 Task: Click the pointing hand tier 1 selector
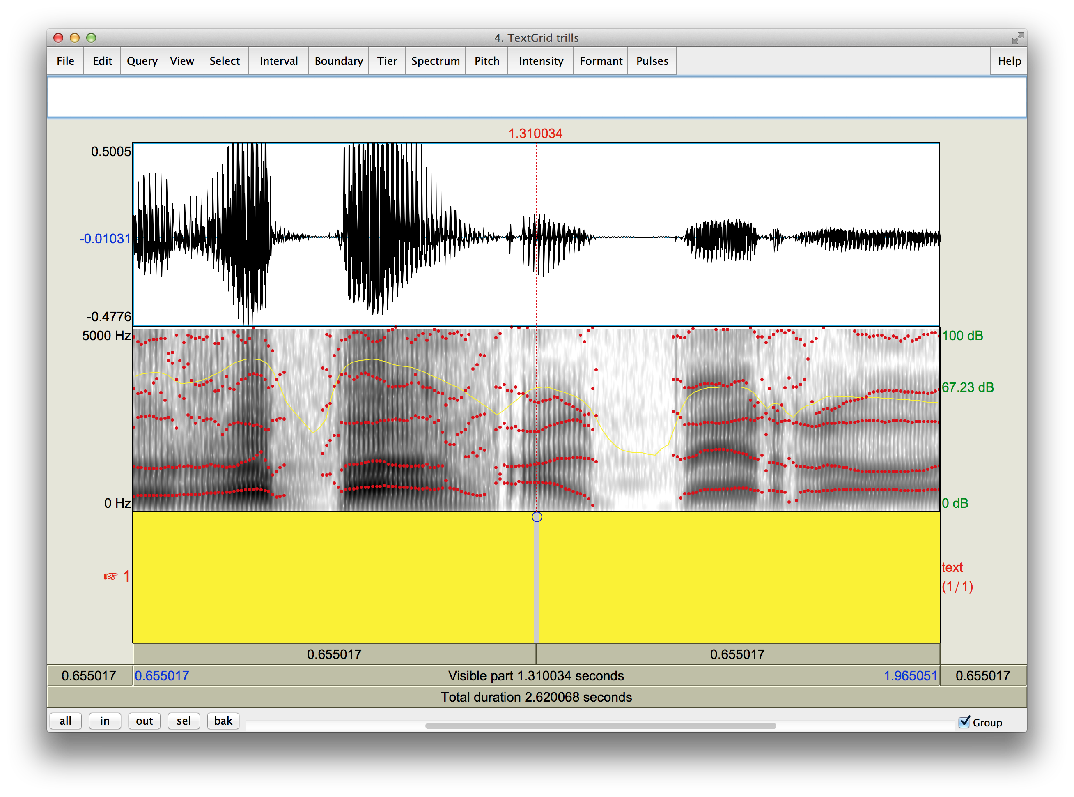(111, 576)
